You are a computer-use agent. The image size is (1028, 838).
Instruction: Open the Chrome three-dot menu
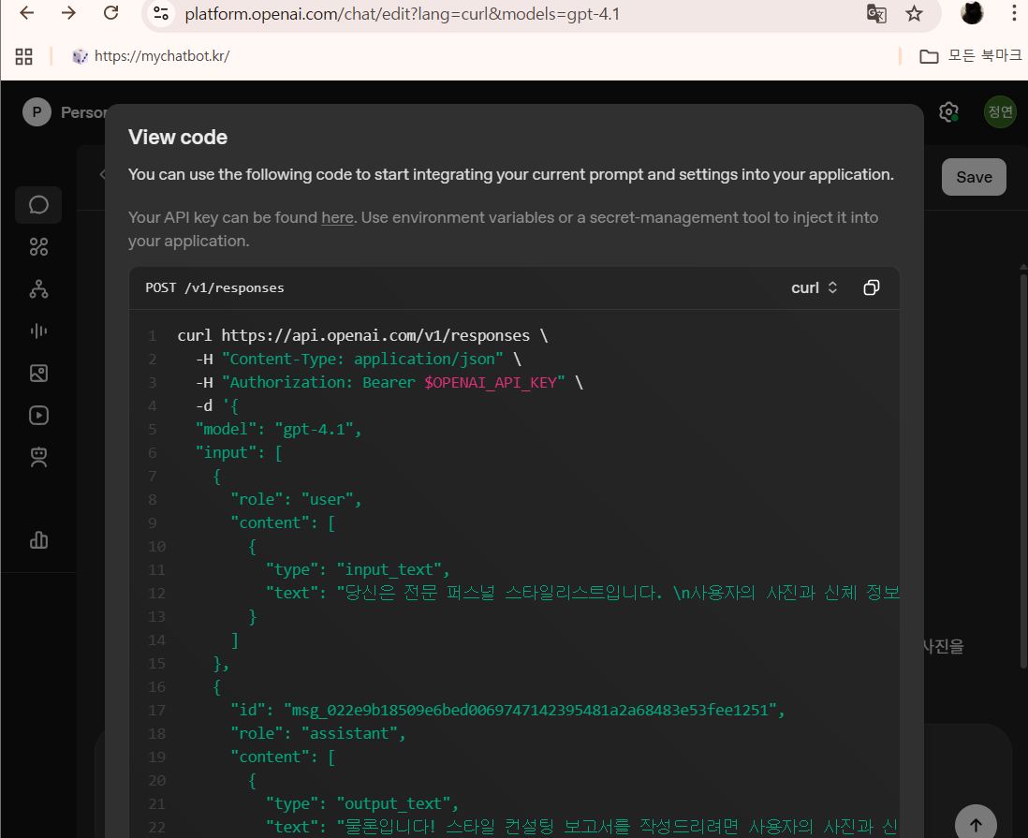click(x=1014, y=13)
